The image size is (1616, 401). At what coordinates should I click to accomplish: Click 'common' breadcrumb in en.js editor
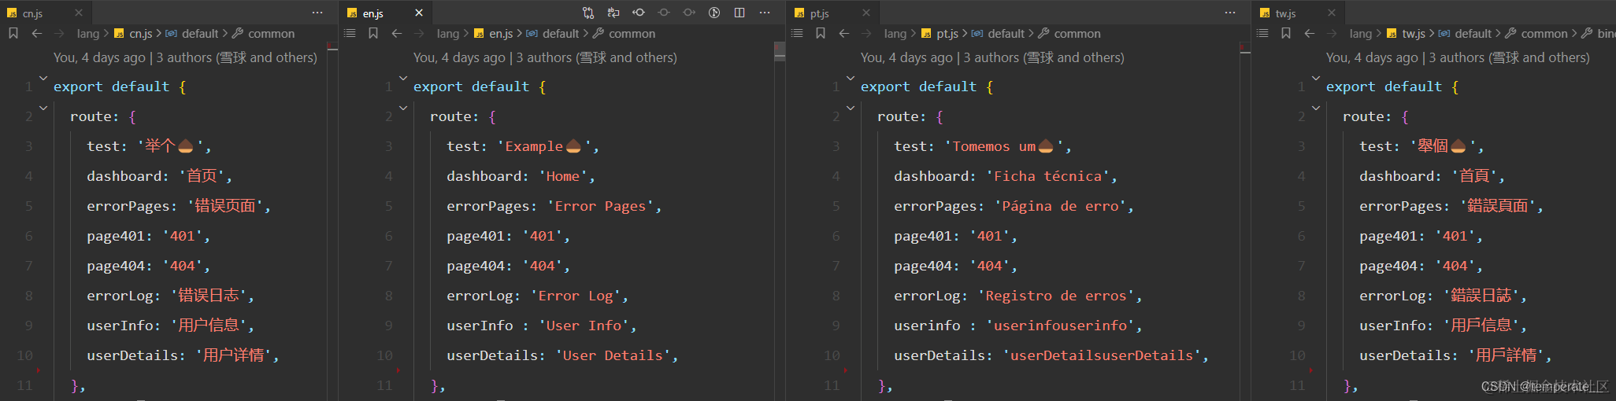click(632, 34)
